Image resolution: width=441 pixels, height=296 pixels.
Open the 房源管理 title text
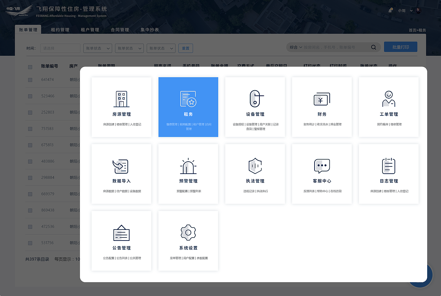coord(122,114)
